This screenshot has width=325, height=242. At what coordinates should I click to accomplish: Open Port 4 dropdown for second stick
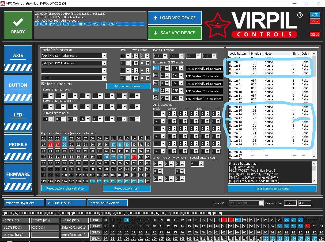(x=127, y=63)
